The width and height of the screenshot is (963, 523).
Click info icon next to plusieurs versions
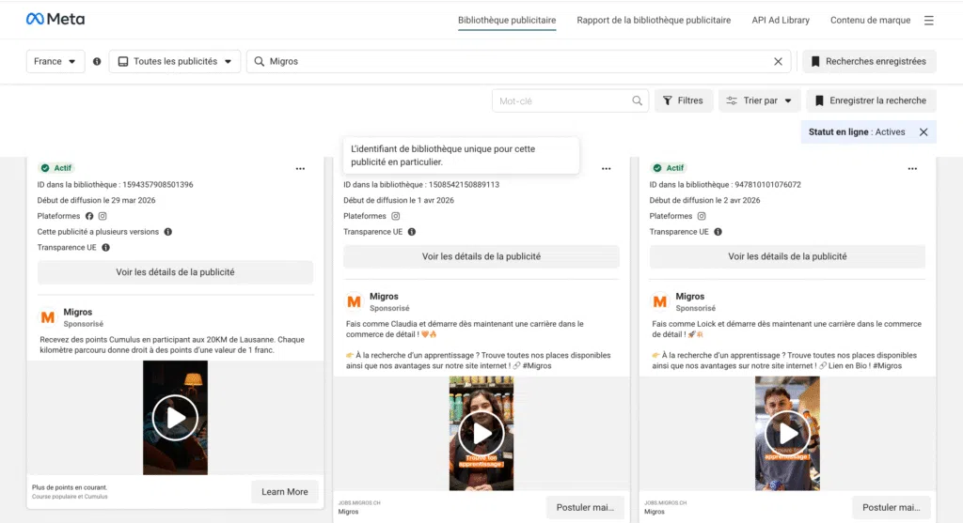point(167,232)
